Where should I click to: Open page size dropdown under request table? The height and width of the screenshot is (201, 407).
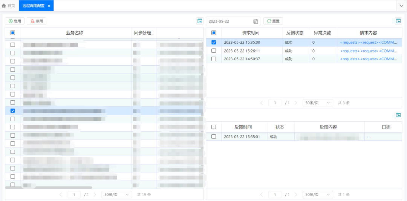pyautogui.click(x=318, y=103)
